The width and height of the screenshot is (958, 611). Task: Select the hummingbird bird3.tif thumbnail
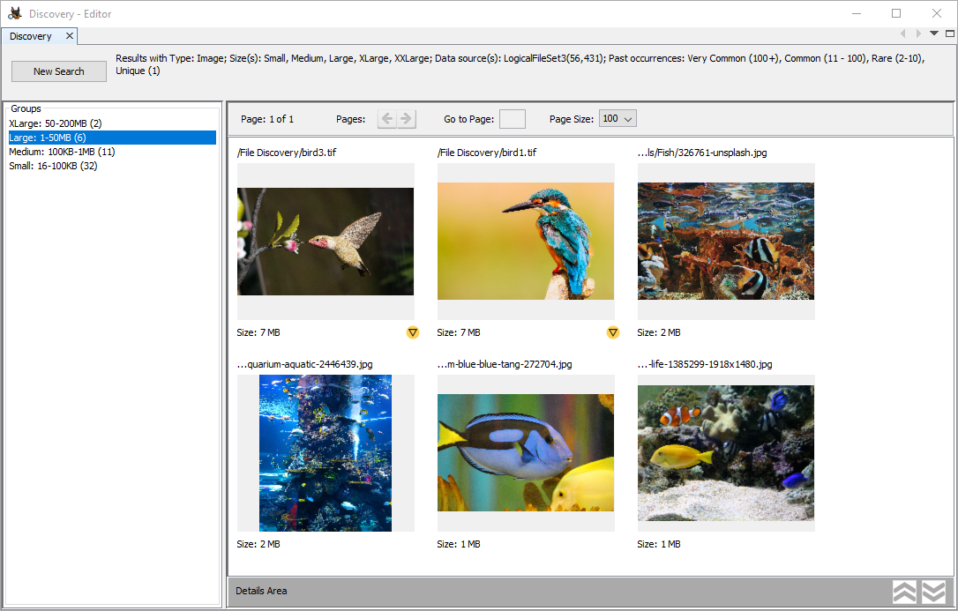(326, 241)
